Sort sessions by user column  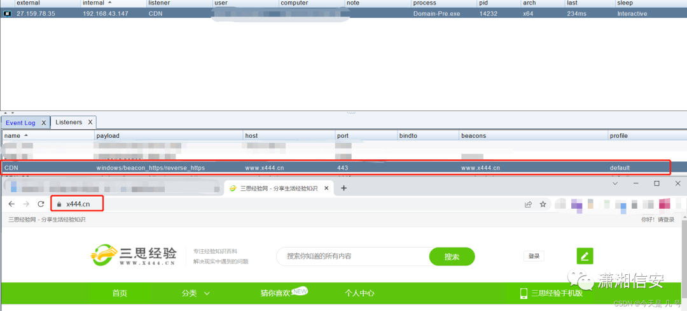tap(246, 3)
